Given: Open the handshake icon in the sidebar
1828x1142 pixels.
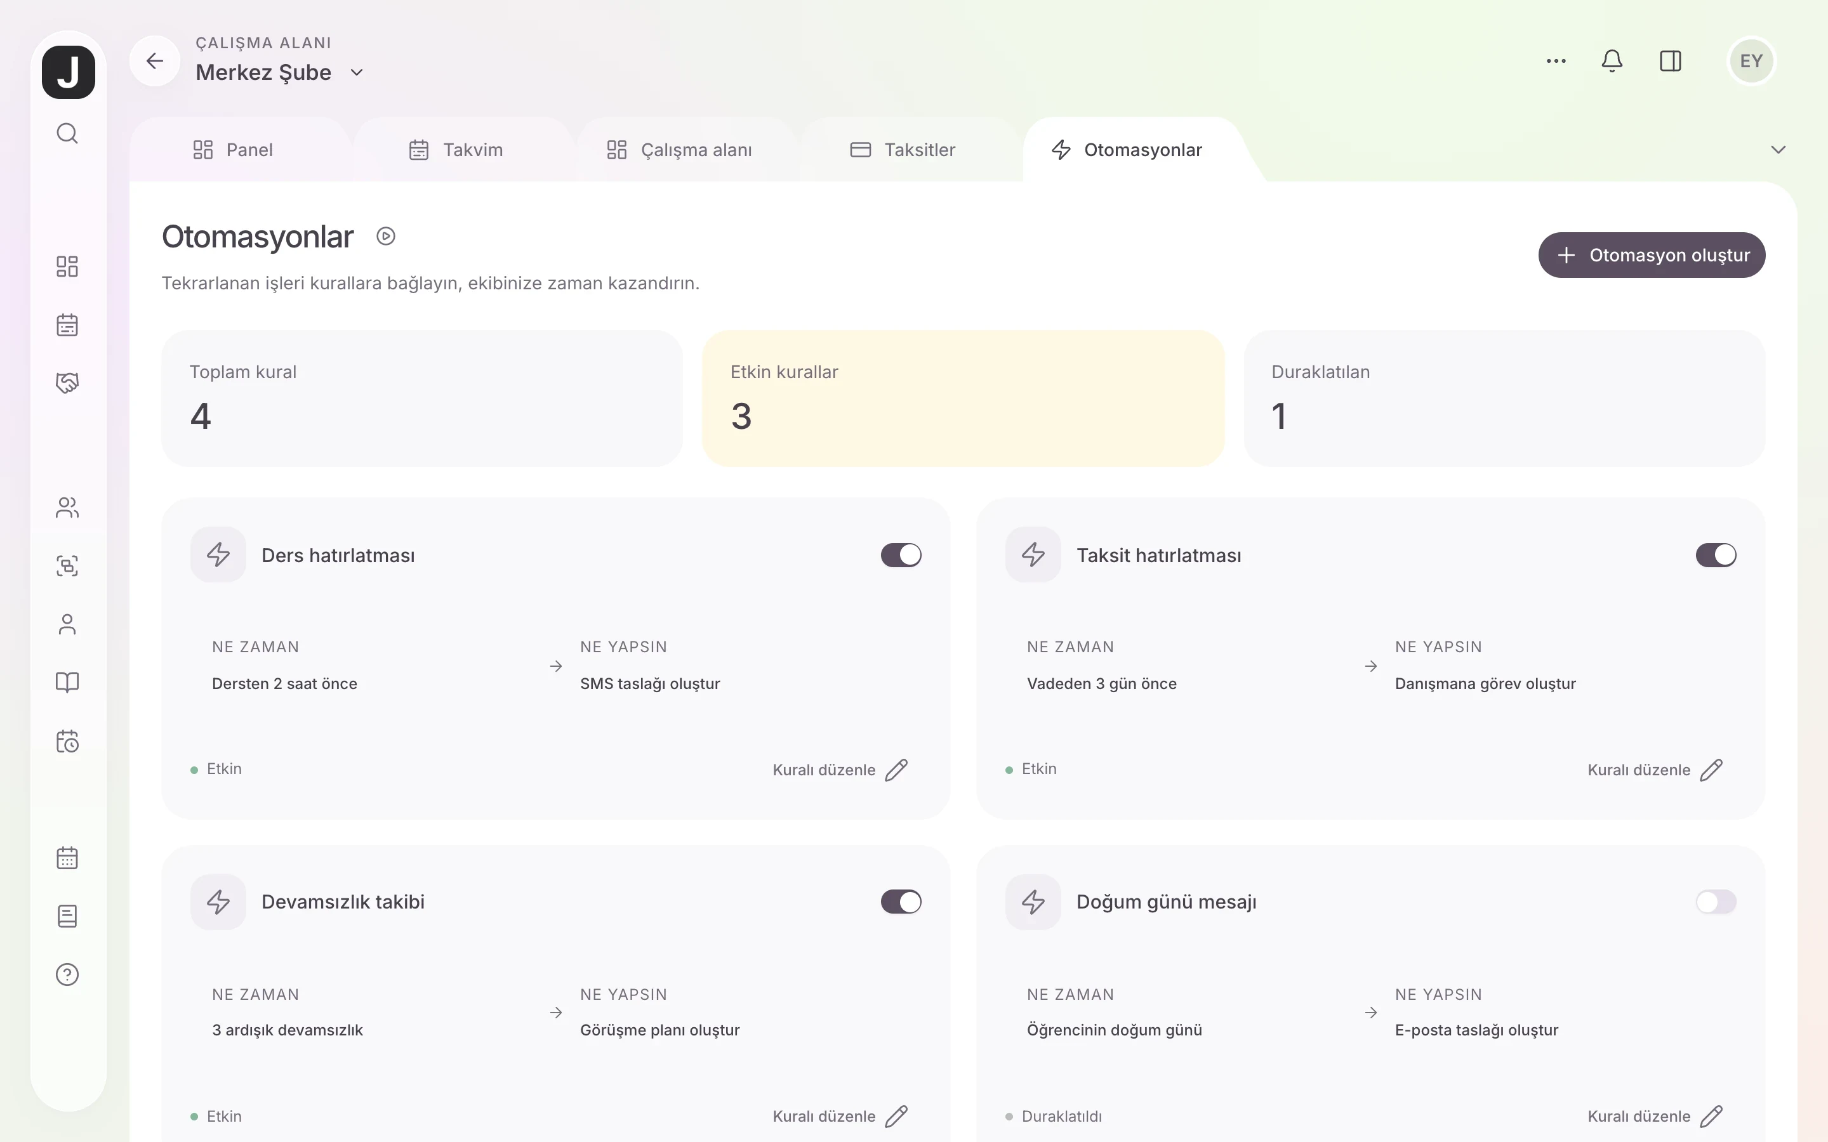Looking at the screenshot, I should point(67,383).
